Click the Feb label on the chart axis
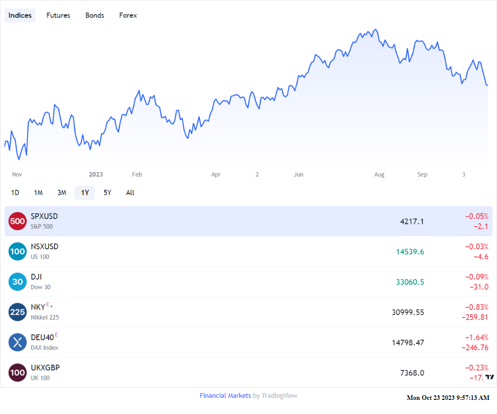This screenshot has height=414, width=497. [137, 175]
